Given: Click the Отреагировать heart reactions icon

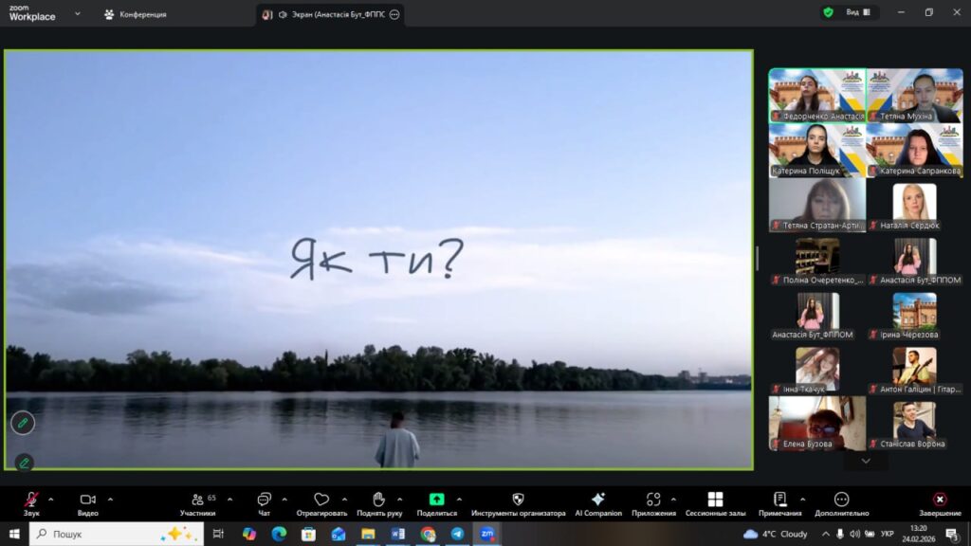Looking at the screenshot, I should [x=321, y=500].
